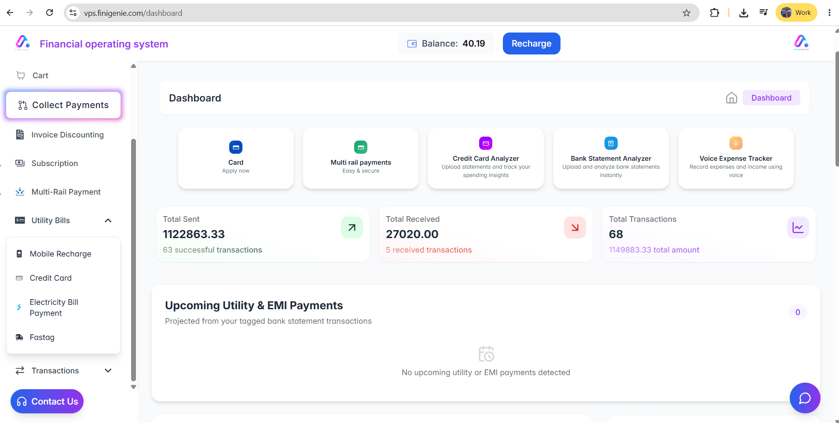839x423 pixels.
Task: Click the Collect Payments branch icon
Action: pos(23,105)
